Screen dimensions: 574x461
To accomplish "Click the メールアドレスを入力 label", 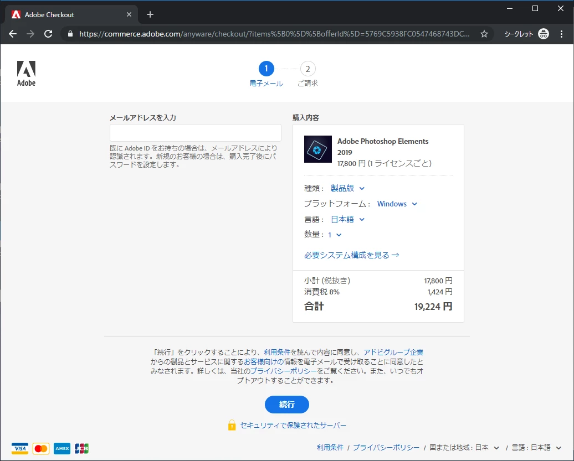I will point(143,118).
